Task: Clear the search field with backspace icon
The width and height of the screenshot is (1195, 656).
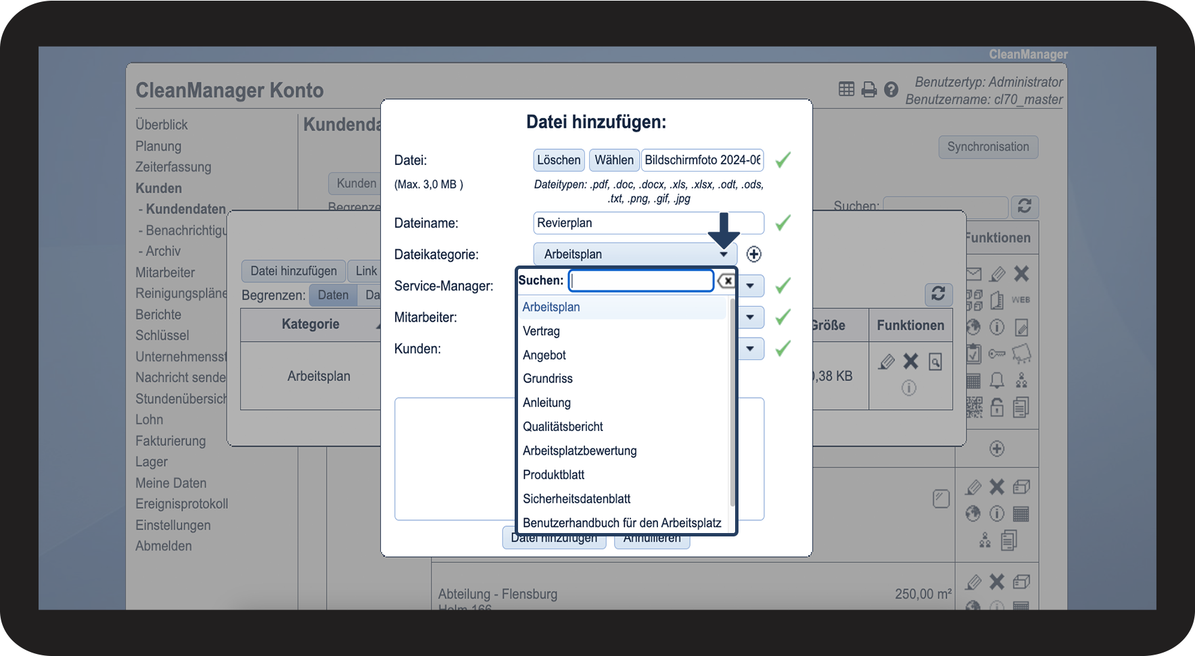Action: [x=726, y=281]
